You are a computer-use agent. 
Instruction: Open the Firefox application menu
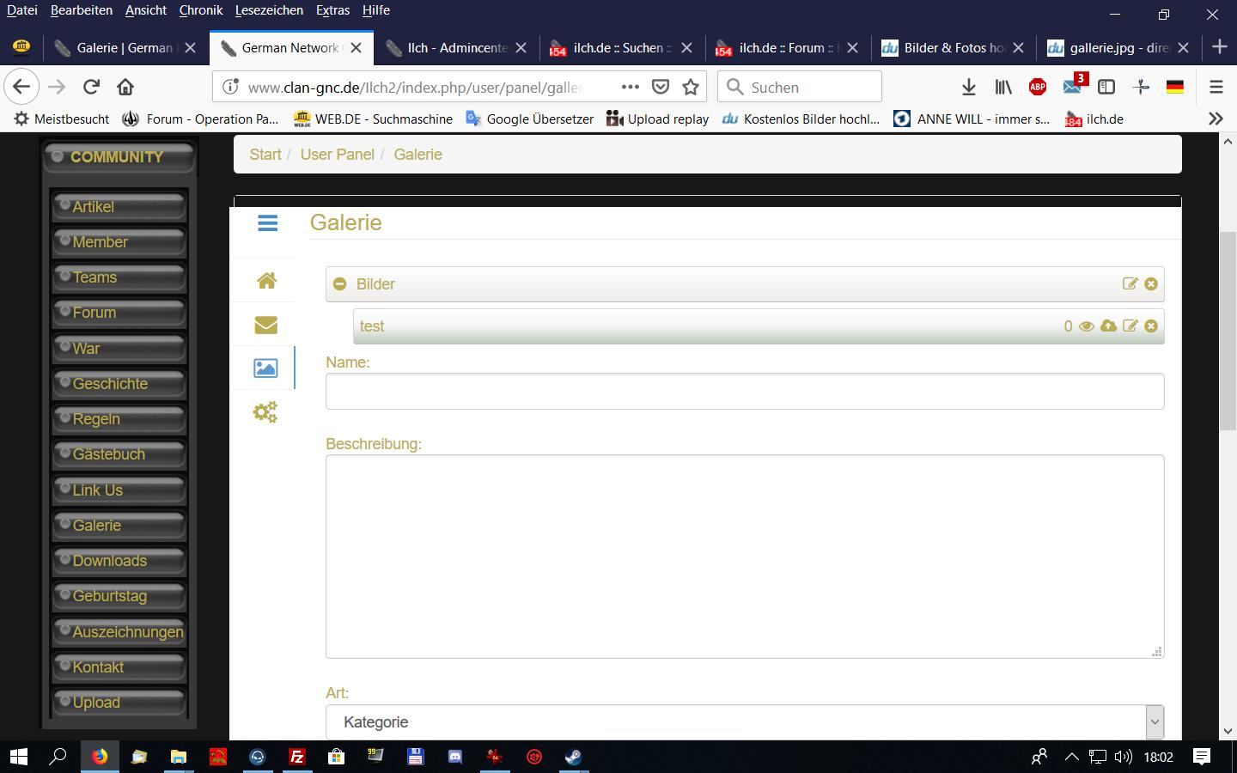tap(1216, 87)
